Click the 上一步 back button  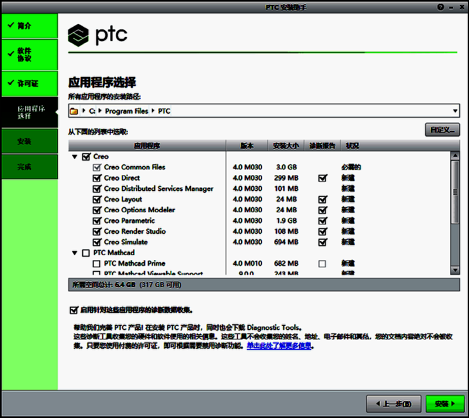[393, 403]
